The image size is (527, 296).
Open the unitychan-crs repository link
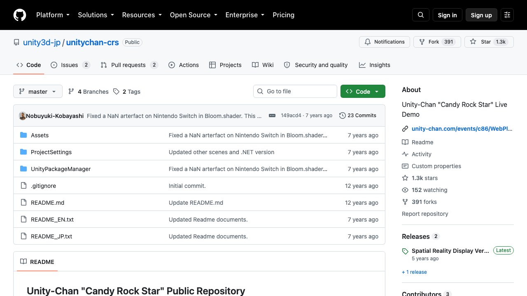click(93, 42)
